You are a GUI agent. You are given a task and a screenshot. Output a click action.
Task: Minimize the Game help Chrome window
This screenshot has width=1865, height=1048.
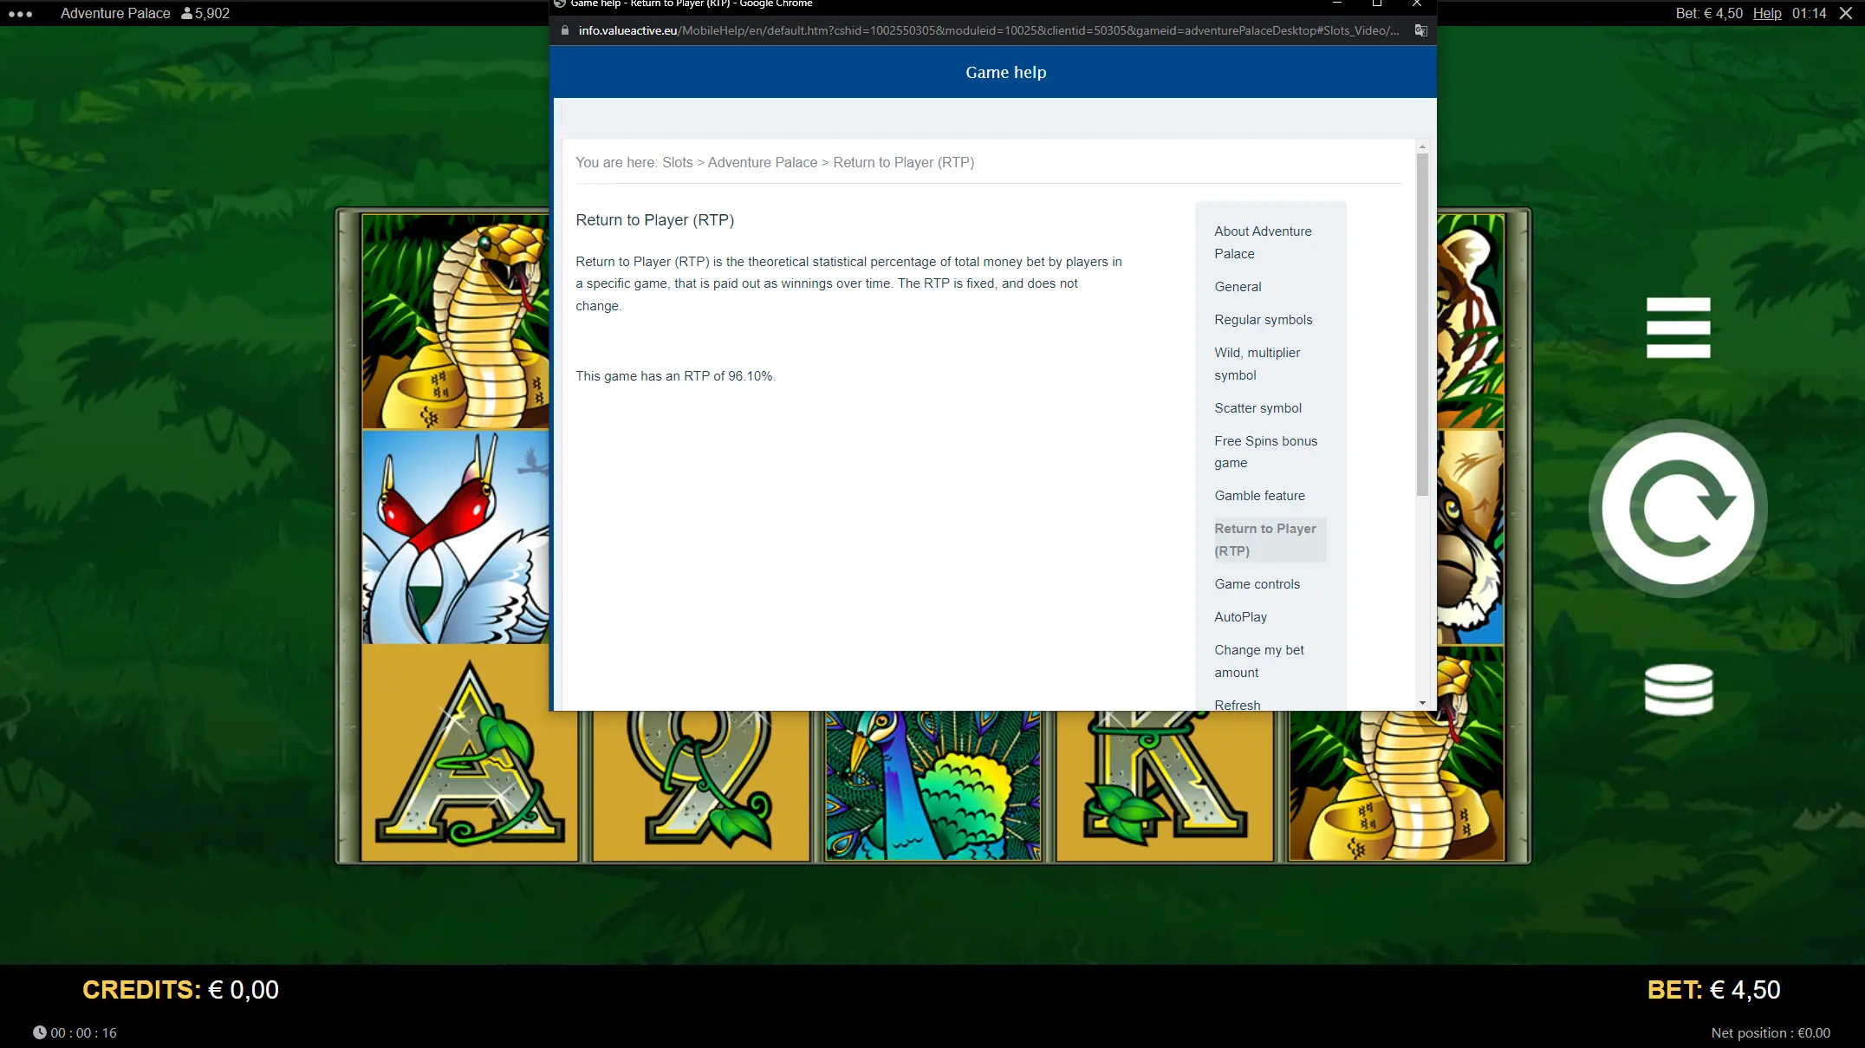click(1337, 3)
